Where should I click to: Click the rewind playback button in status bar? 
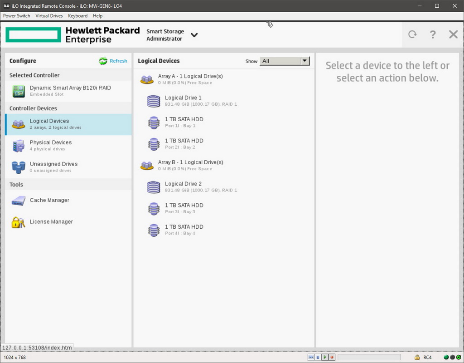(x=311, y=357)
